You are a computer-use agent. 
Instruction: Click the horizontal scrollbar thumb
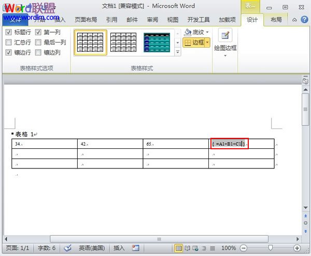click(159, 239)
